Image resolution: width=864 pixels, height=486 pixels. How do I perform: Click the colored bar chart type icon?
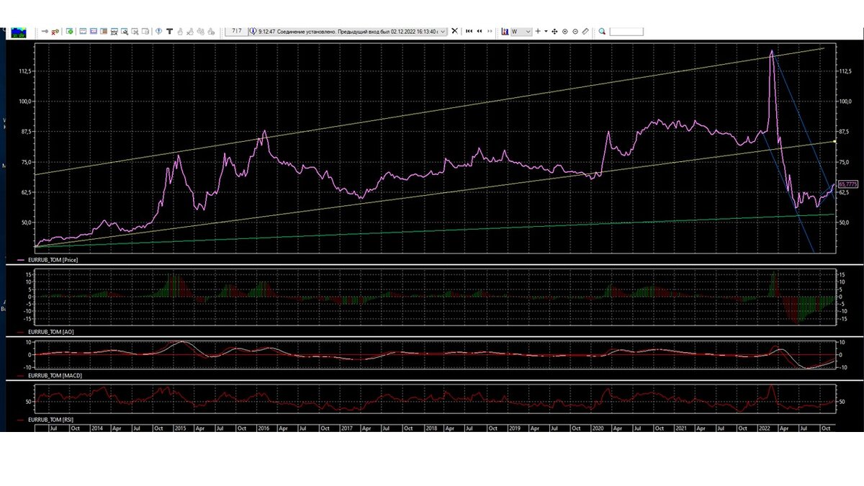[x=505, y=31]
